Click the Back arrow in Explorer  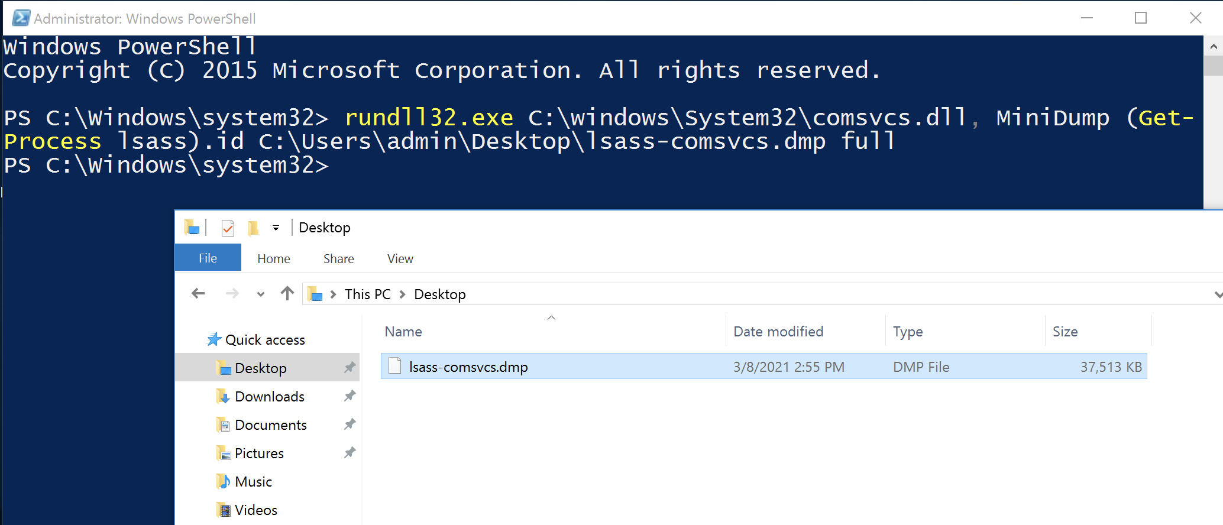198,293
